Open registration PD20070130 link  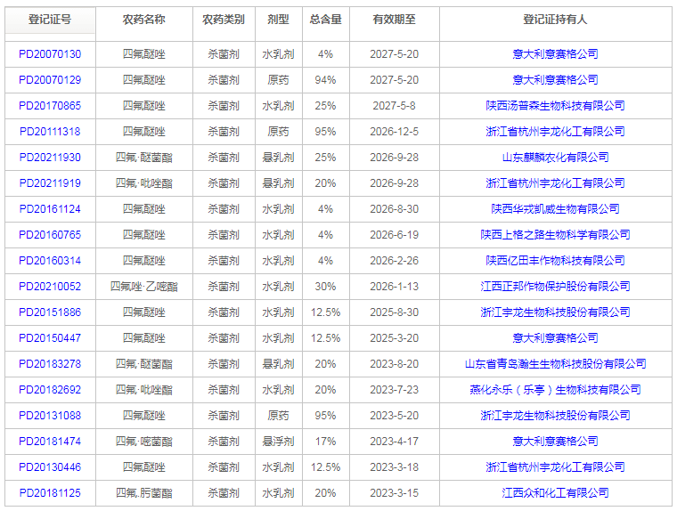(x=50, y=54)
